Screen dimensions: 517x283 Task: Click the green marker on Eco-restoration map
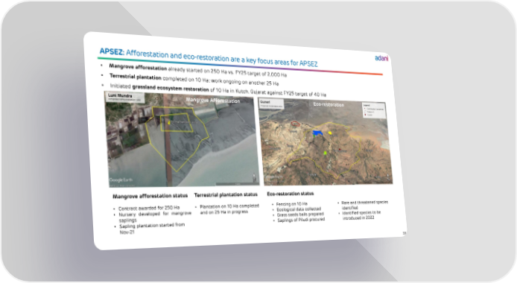[325, 153]
